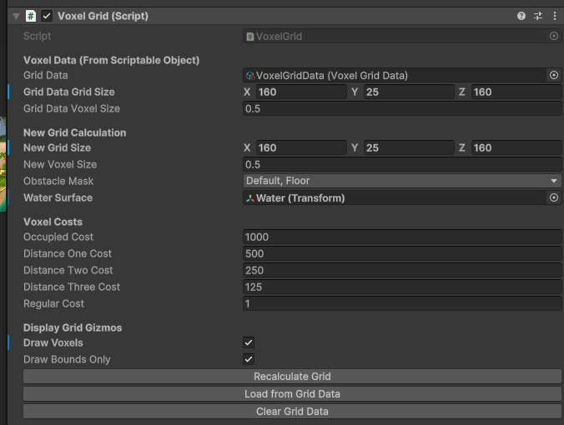Image resolution: width=564 pixels, height=425 pixels.
Task: Click the Load from Grid Data button
Action: point(292,393)
